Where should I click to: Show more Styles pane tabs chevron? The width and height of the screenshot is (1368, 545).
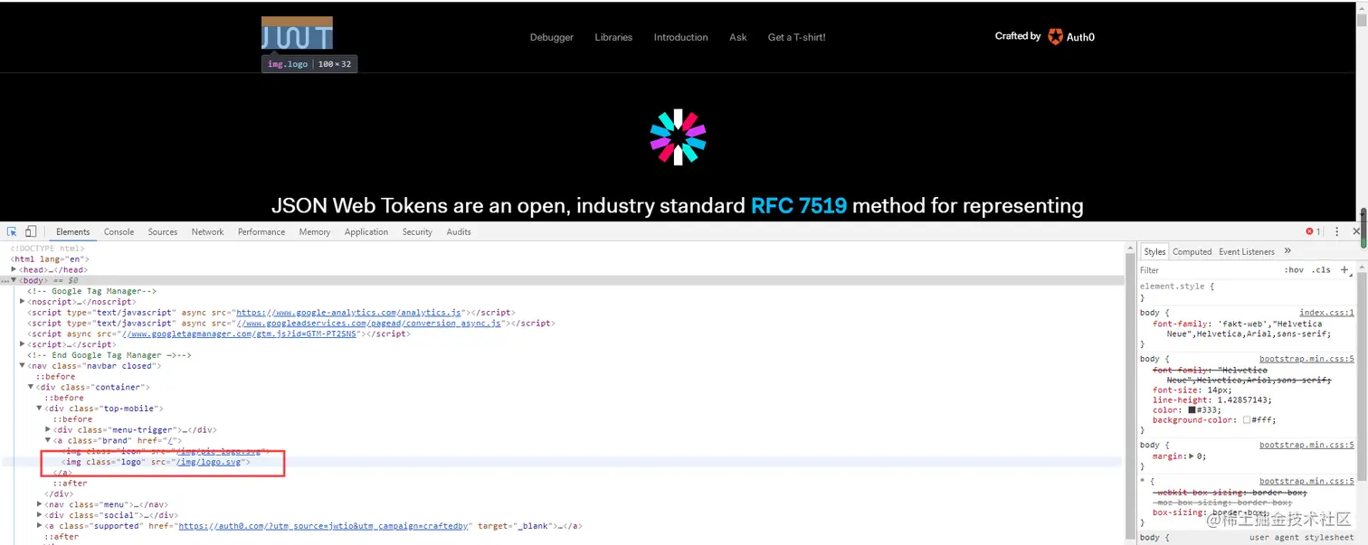pyautogui.click(x=1287, y=251)
